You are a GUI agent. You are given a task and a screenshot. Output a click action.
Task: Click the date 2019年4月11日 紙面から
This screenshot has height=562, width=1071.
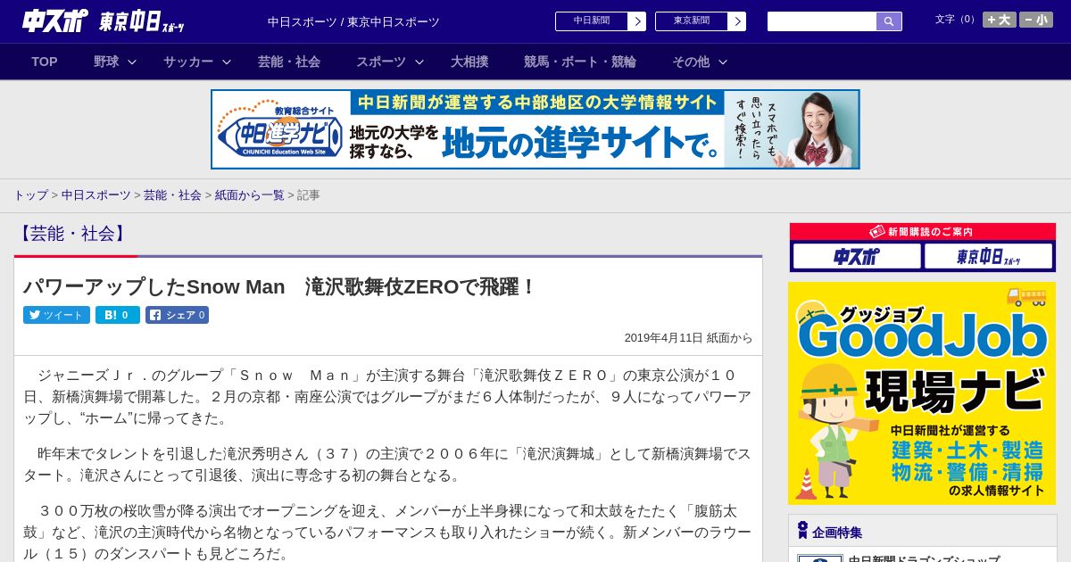pyautogui.click(x=688, y=338)
